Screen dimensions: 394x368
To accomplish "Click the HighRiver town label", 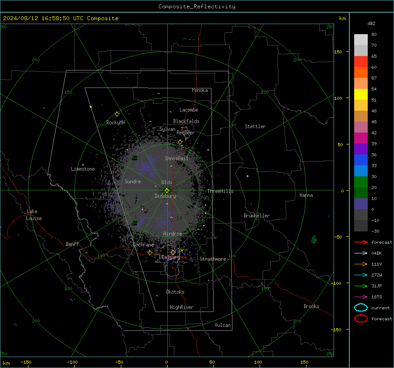I will (x=182, y=307).
